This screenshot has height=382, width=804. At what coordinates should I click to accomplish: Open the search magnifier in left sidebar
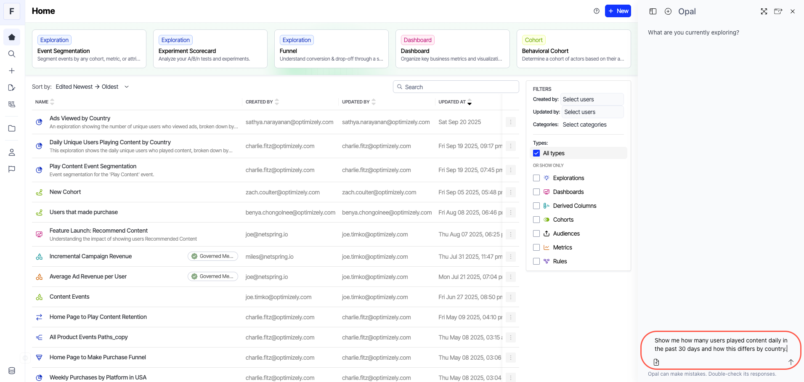coord(12,54)
